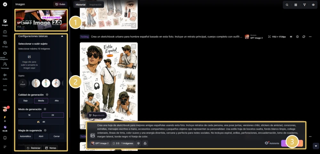Open the Asistente helper
Viewport: 320px width, 154px height.
click(x=272, y=143)
